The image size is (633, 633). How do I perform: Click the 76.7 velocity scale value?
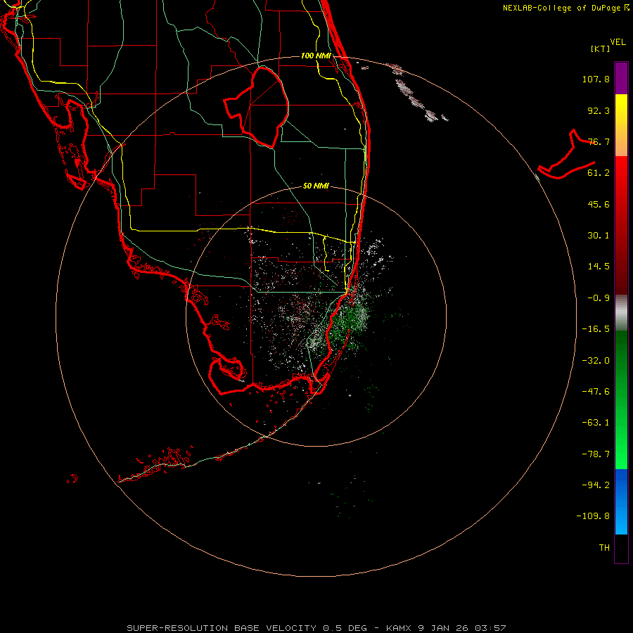[599, 141]
